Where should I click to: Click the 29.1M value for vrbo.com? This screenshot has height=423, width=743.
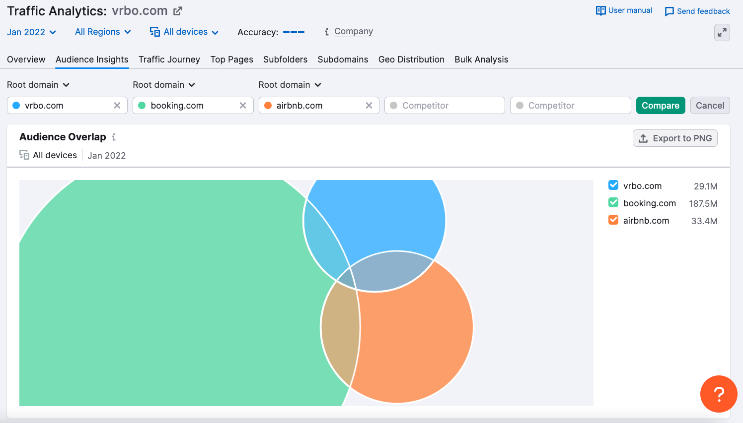[706, 186]
